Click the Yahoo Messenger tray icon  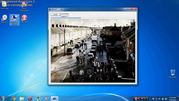163,99
